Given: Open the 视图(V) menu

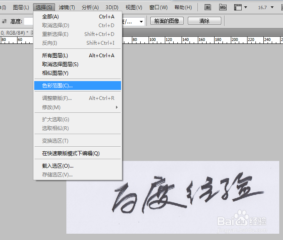Looking at the screenshot, I should pyautogui.click(x=134, y=8).
